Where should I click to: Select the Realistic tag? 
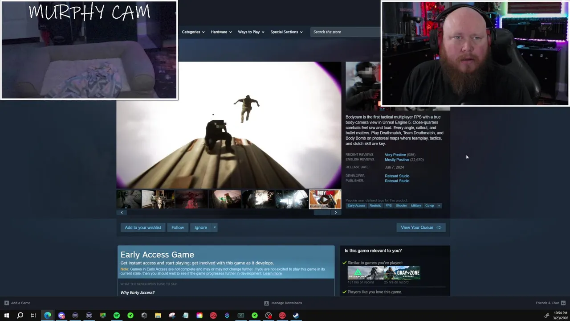coord(375,206)
